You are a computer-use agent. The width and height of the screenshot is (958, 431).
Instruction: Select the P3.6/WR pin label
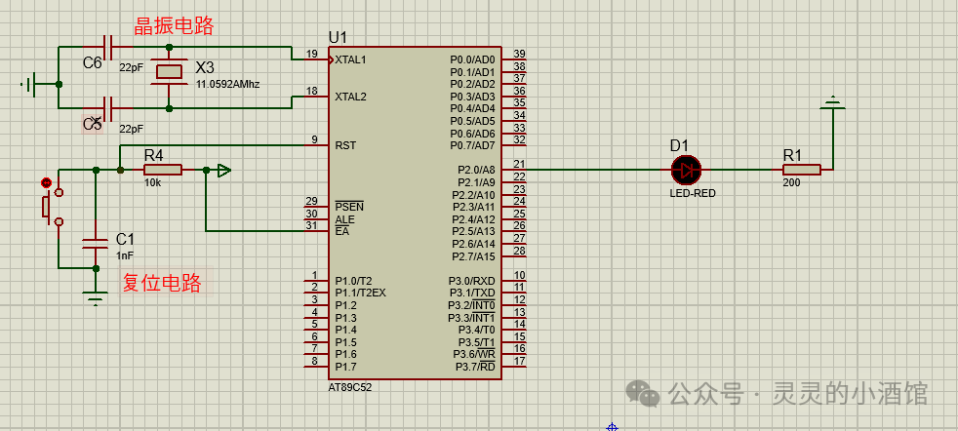pyautogui.click(x=474, y=353)
